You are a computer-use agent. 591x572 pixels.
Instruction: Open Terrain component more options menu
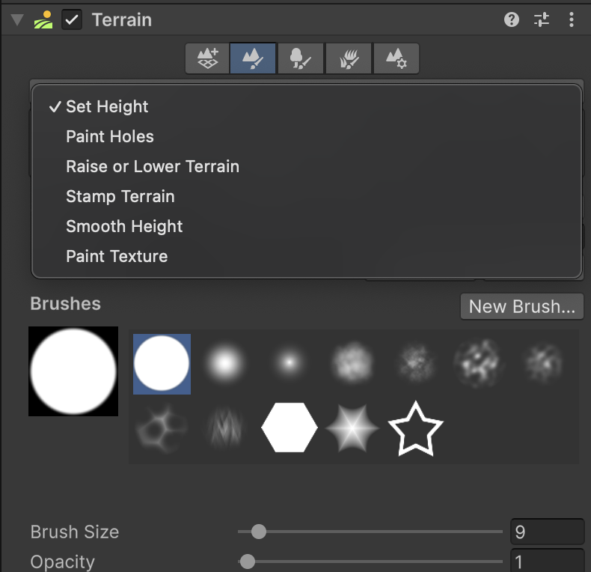pyautogui.click(x=572, y=20)
